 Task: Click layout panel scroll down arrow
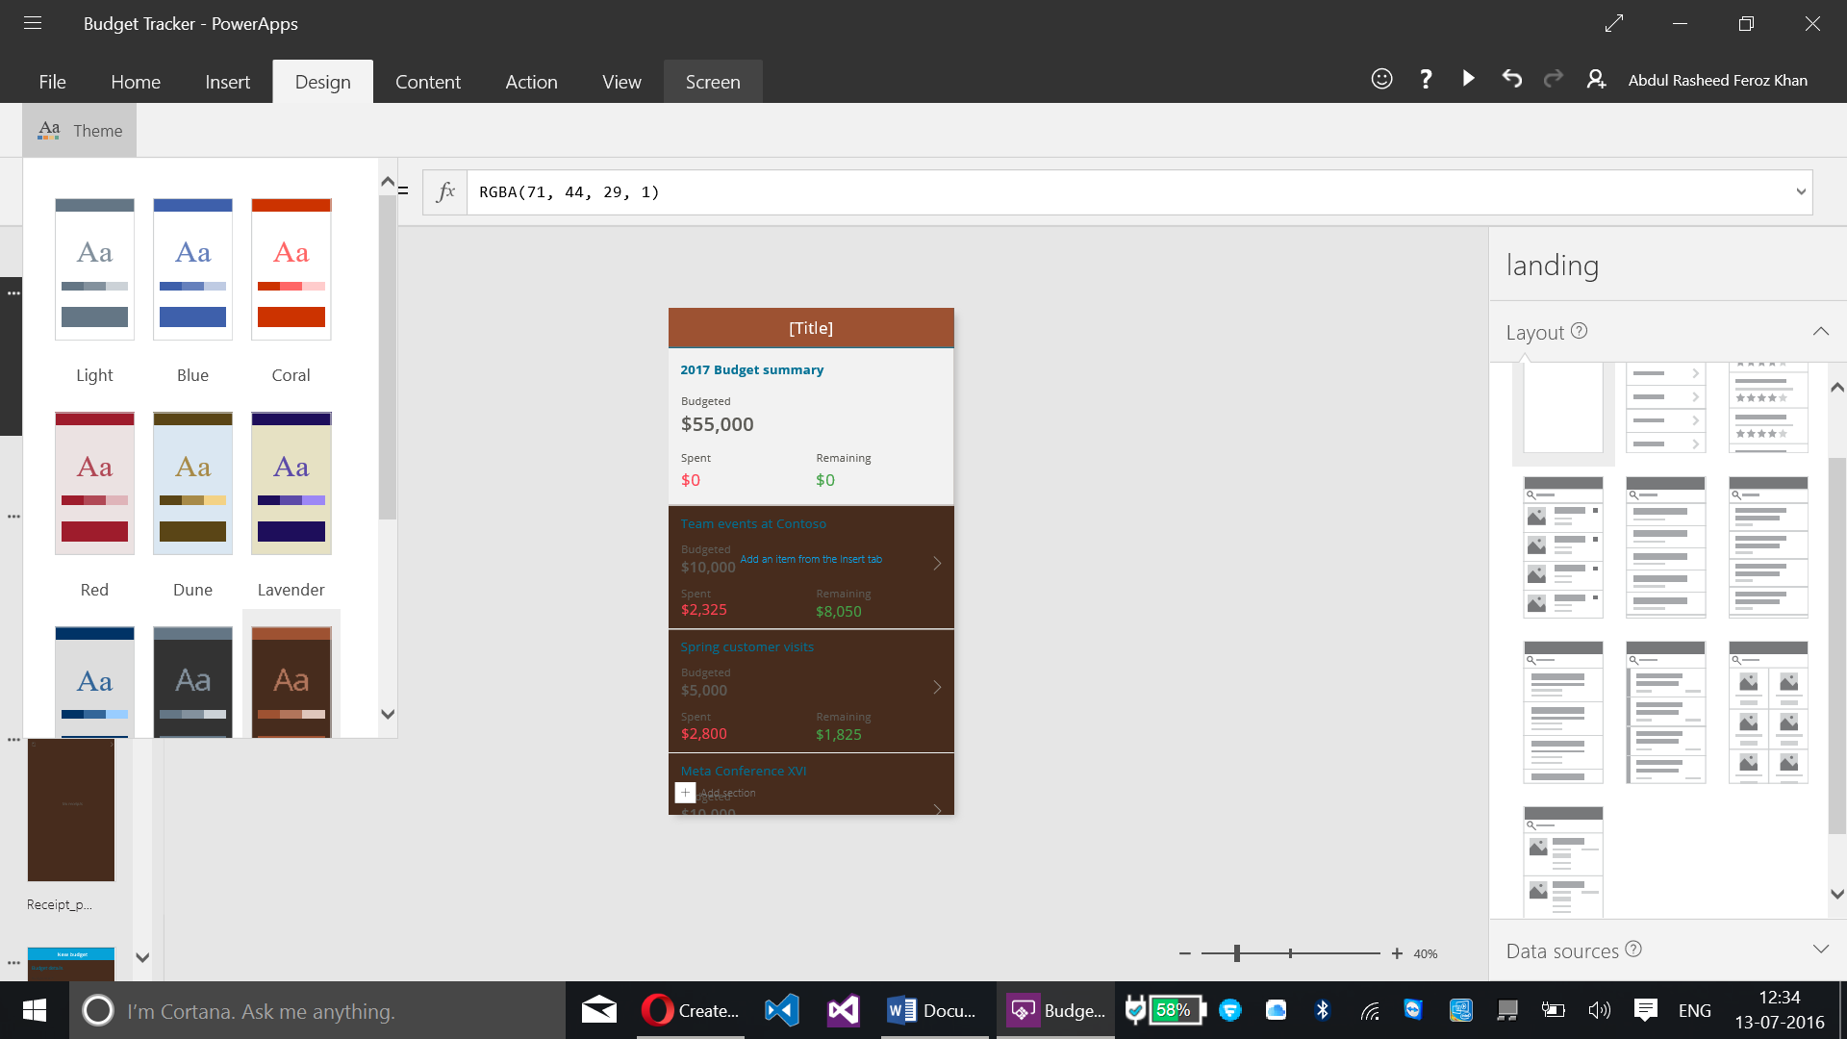click(x=1837, y=894)
